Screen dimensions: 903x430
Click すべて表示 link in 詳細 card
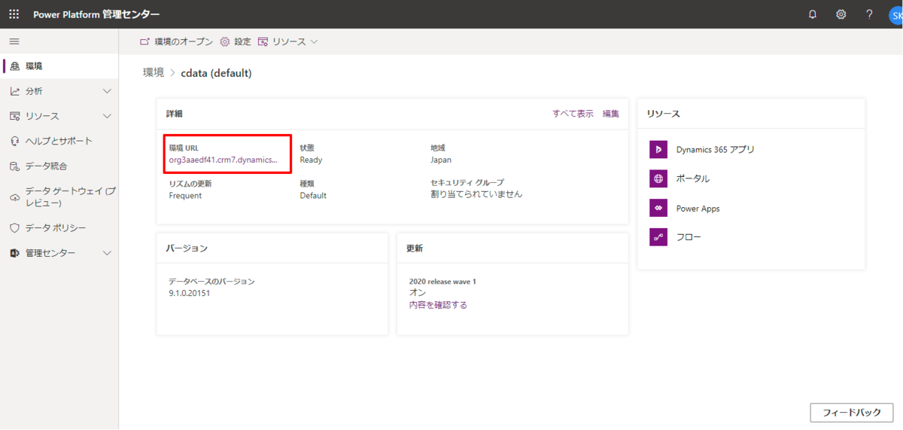pos(573,114)
